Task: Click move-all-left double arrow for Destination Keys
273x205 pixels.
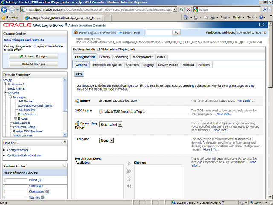Action: (x=129, y=186)
